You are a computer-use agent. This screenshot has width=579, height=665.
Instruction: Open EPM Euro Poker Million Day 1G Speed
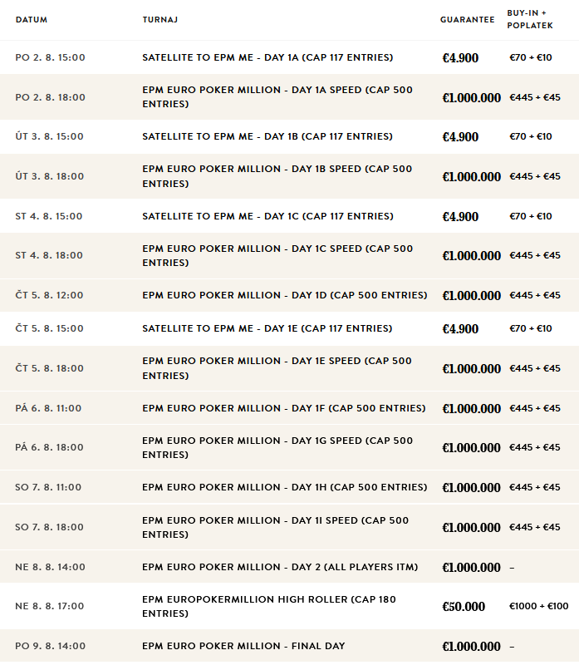coord(289,447)
